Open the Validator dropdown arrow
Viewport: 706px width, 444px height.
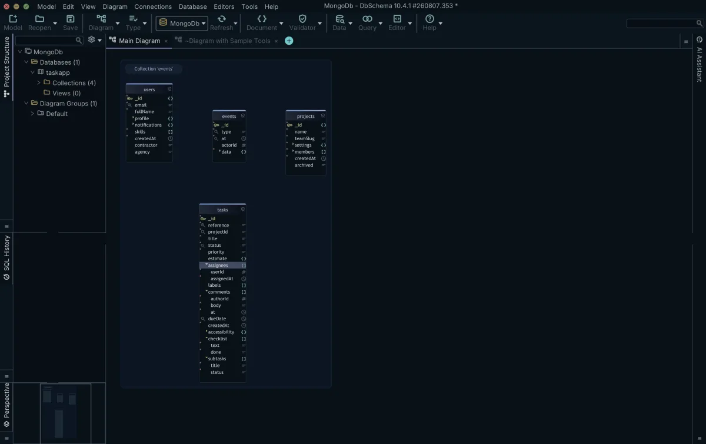tap(320, 24)
